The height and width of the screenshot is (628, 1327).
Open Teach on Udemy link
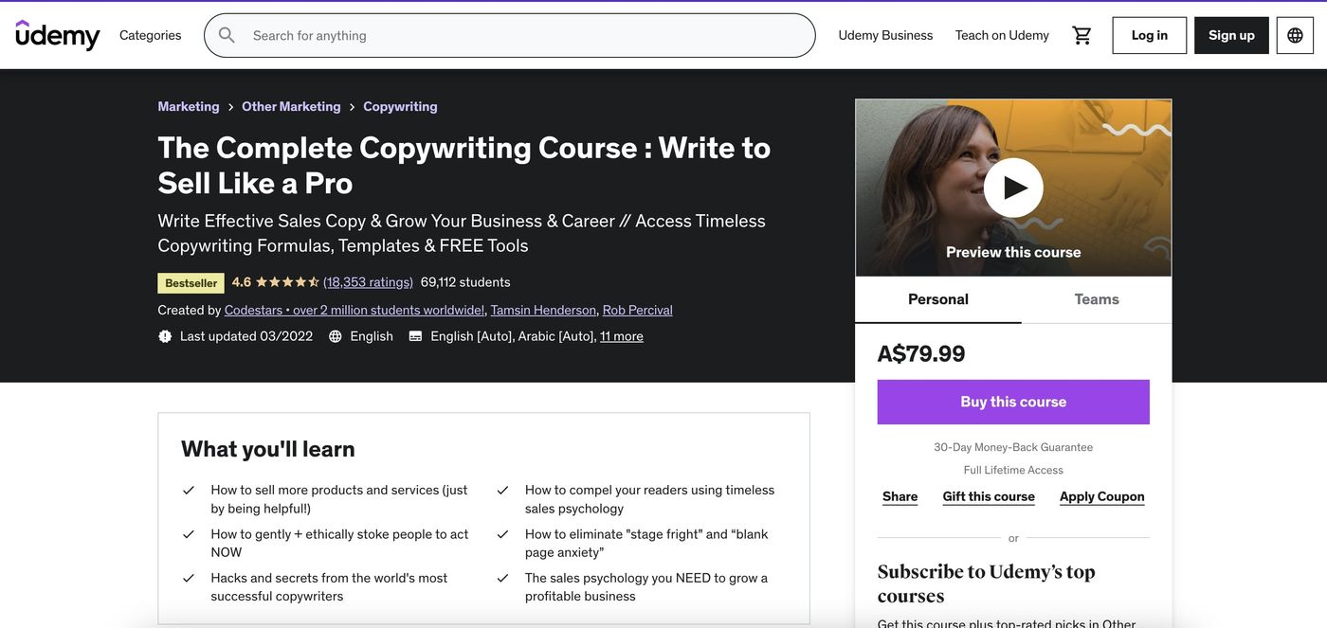click(1002, 35)
